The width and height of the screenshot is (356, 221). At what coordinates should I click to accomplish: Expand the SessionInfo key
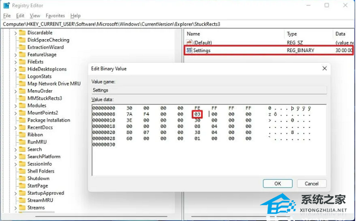15,164
